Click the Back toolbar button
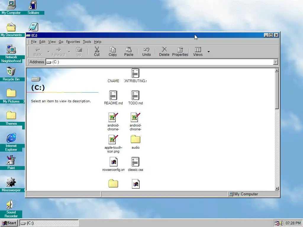This screenshot has width=303, height=227. click(38, 52)
